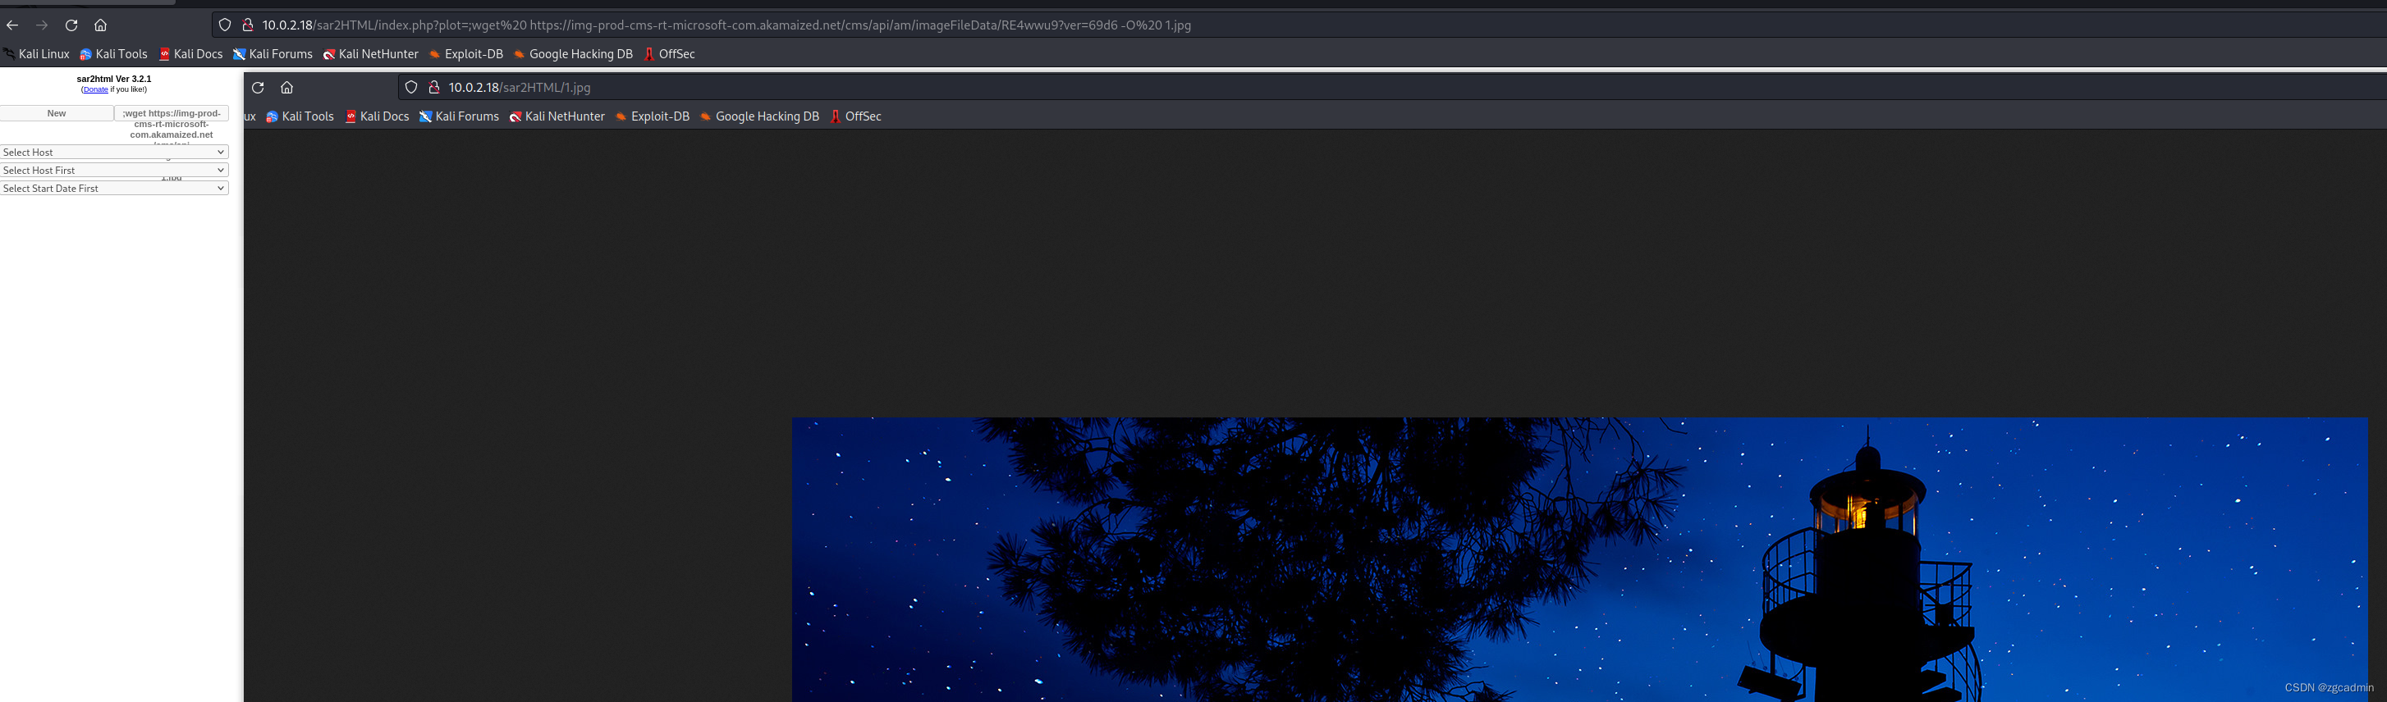This screenshot has width=2387, height=702.
Task: Open the Google Hacking DB bookmark in the top bar
Action: (573, 53)
